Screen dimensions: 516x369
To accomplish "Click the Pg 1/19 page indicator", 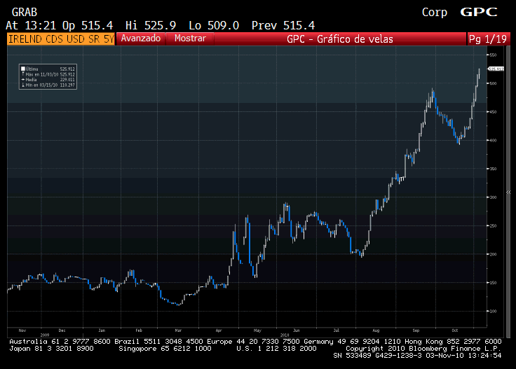I will point(488,39).
